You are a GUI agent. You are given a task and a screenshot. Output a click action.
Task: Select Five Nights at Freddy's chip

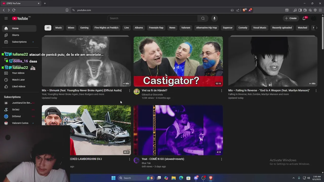click(x=106, y=28)
